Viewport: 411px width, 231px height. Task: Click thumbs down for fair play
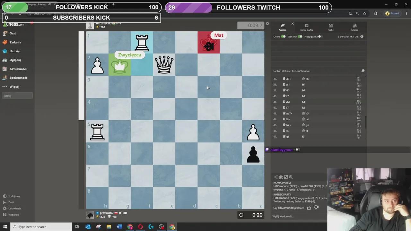pyautogui.click(x=316, y=208)
